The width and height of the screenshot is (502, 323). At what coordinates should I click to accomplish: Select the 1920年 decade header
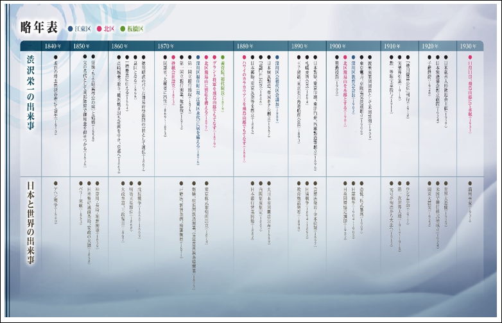pyautogui.click(x=430, y=46)
